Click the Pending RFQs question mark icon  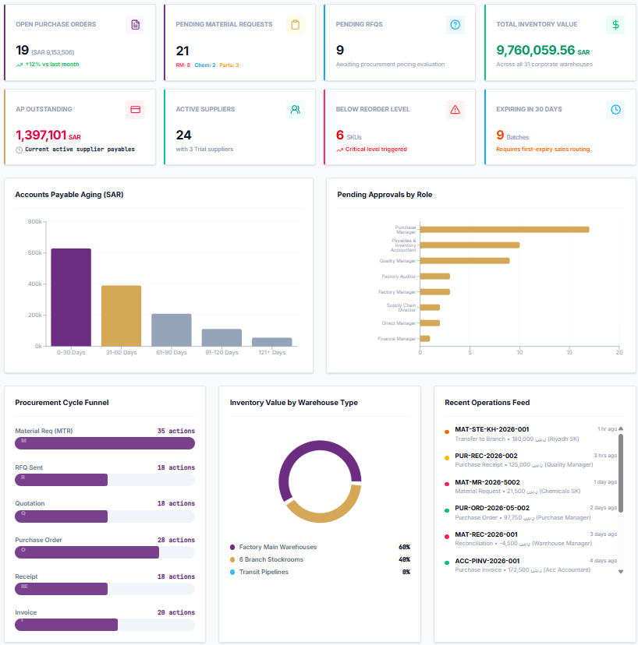click(x=455, y=25)
